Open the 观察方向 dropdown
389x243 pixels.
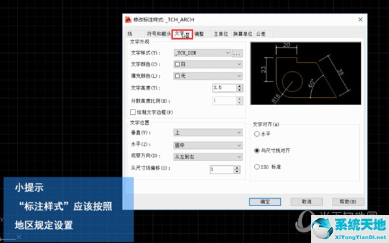[208, 157]
